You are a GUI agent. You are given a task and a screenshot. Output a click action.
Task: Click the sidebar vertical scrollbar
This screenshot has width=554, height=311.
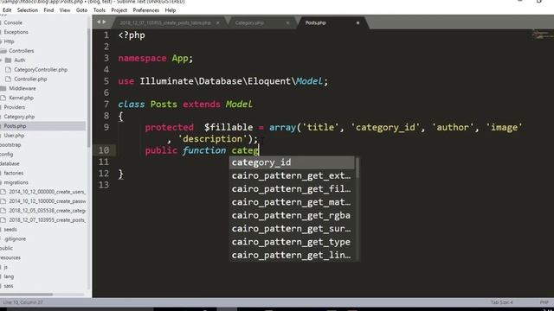pos(88,88)
